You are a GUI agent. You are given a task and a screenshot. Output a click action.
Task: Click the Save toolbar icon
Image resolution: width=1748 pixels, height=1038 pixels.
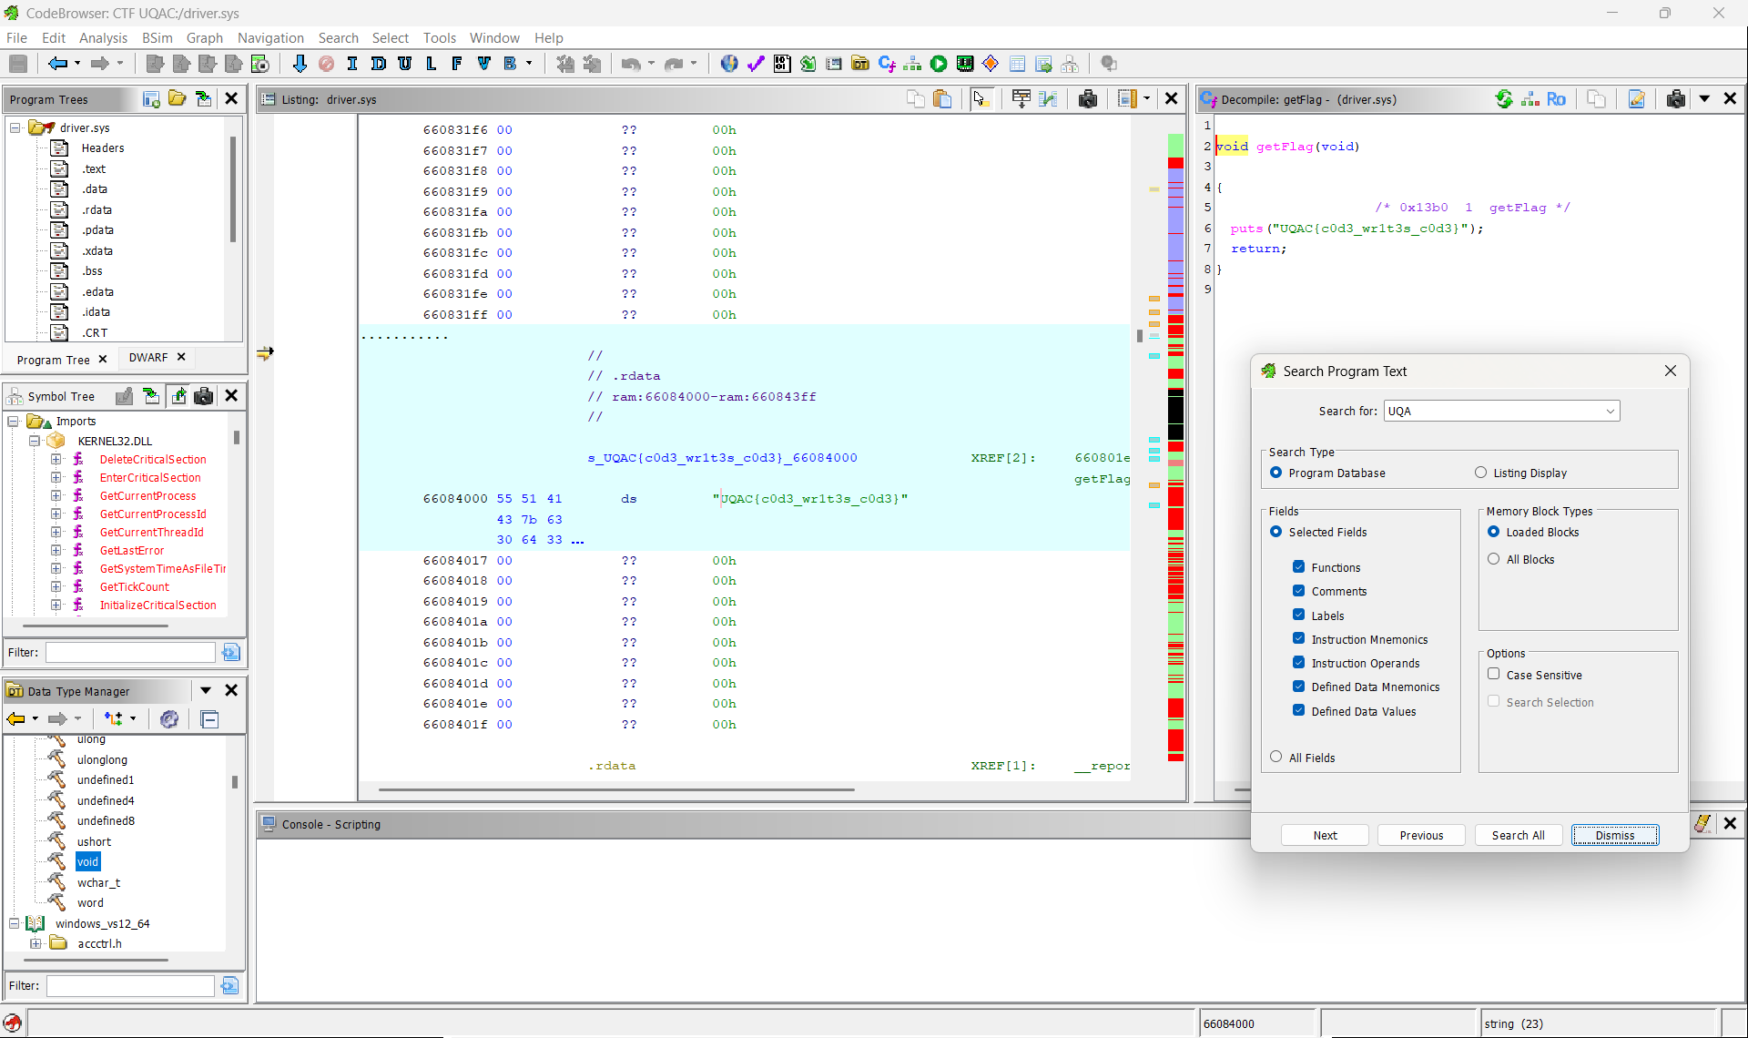(17, 64)
